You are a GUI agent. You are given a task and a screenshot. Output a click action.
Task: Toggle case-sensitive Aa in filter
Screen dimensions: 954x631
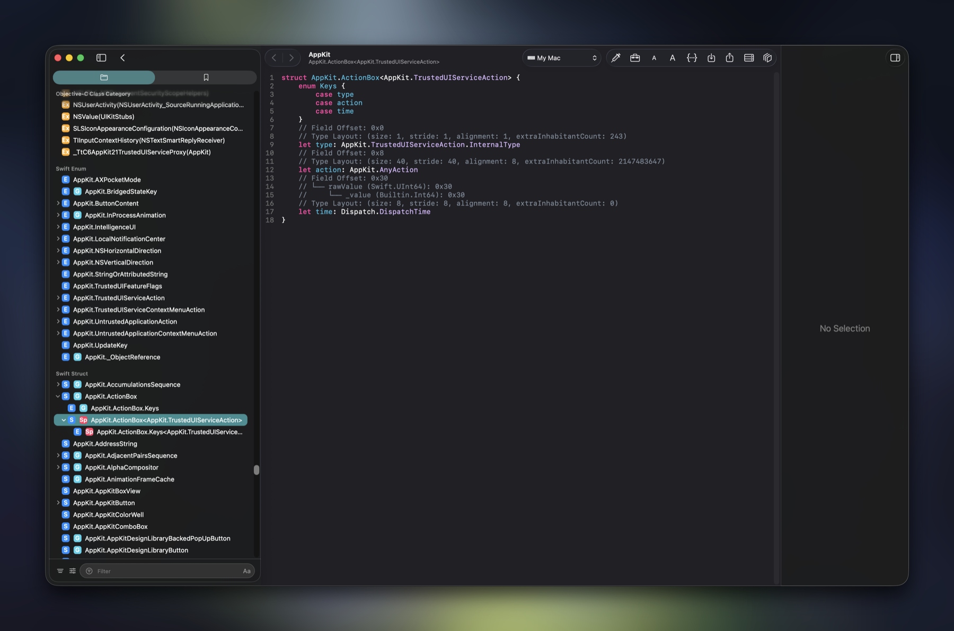pyautogui.click(x=246, y=571)
